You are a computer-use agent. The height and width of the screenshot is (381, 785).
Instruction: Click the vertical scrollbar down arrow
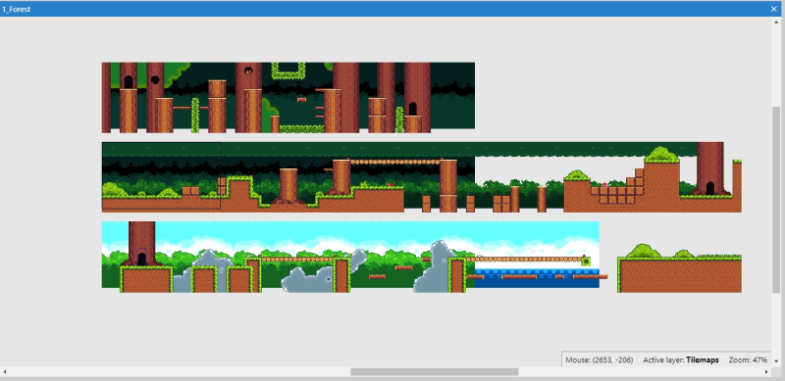[776, 361]
